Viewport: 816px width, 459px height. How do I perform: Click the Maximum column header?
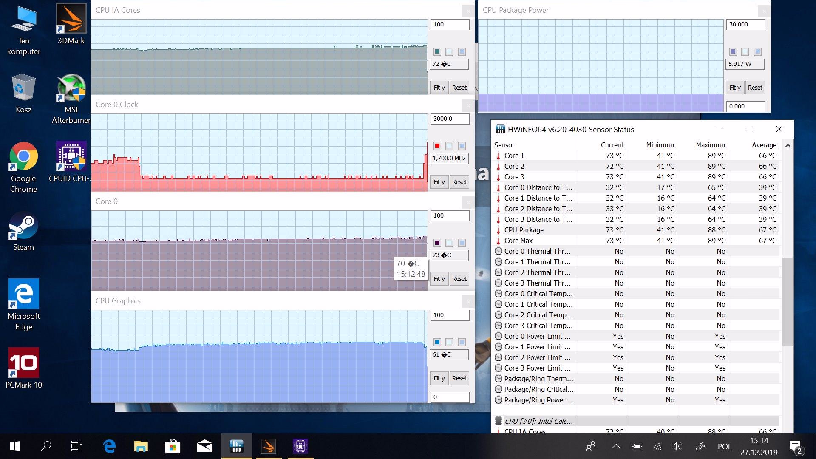click(710, 145)
